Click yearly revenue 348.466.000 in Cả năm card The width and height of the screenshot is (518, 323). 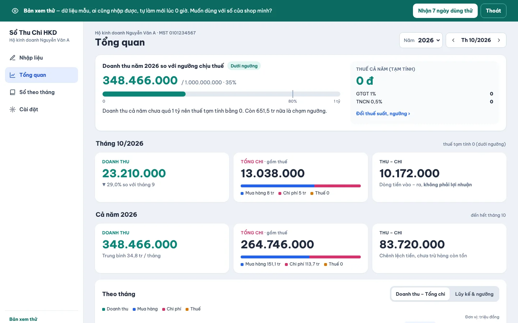(140, 244)
